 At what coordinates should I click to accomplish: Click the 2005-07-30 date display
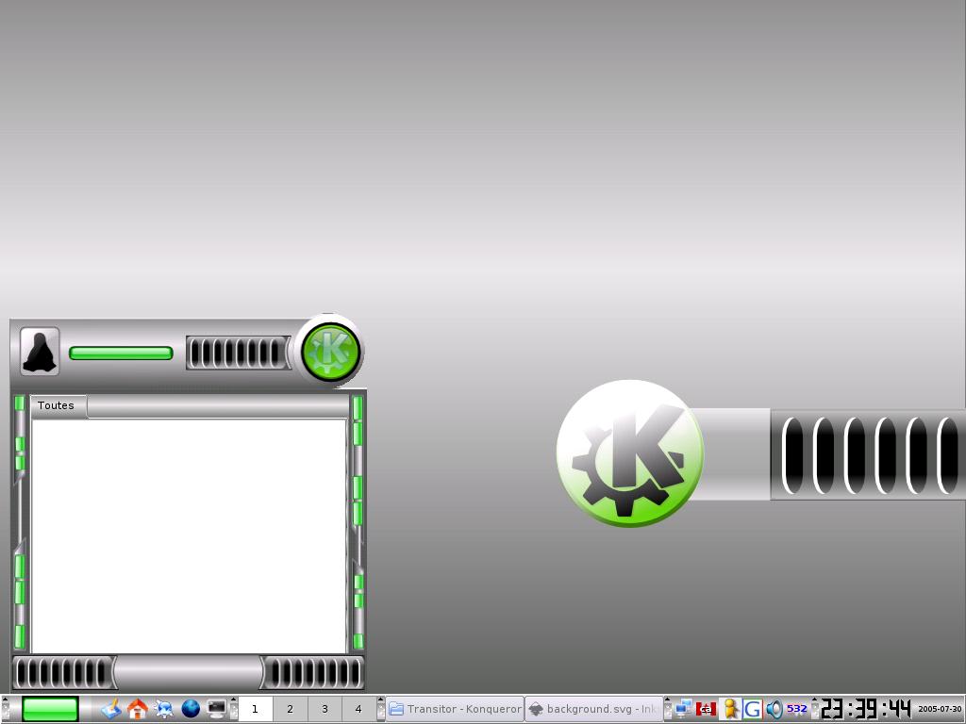940,709
